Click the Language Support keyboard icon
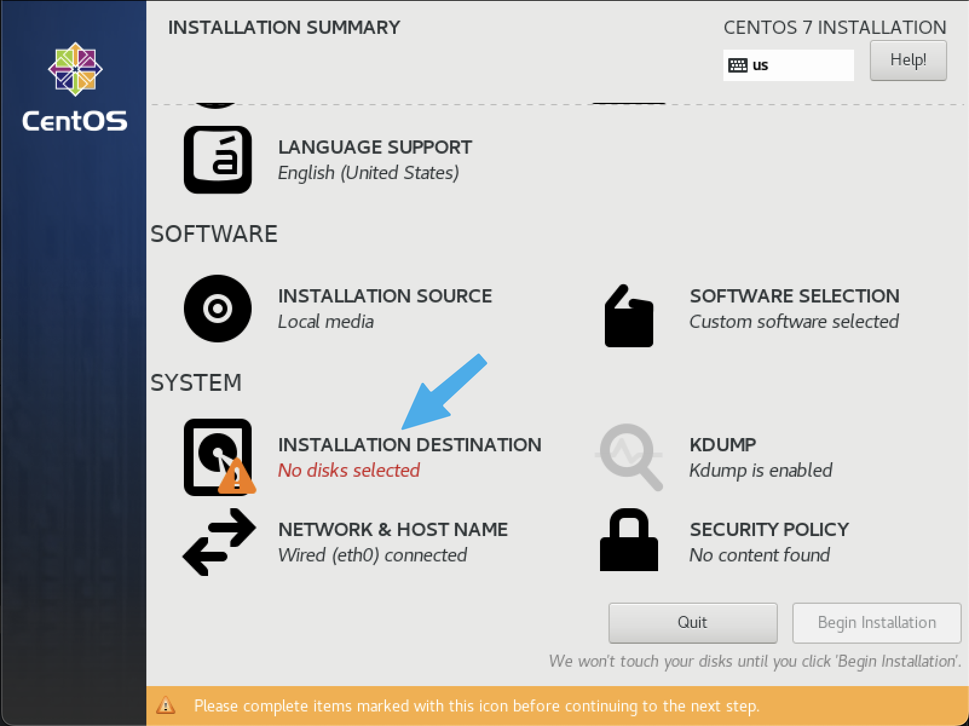 point(218,159)
